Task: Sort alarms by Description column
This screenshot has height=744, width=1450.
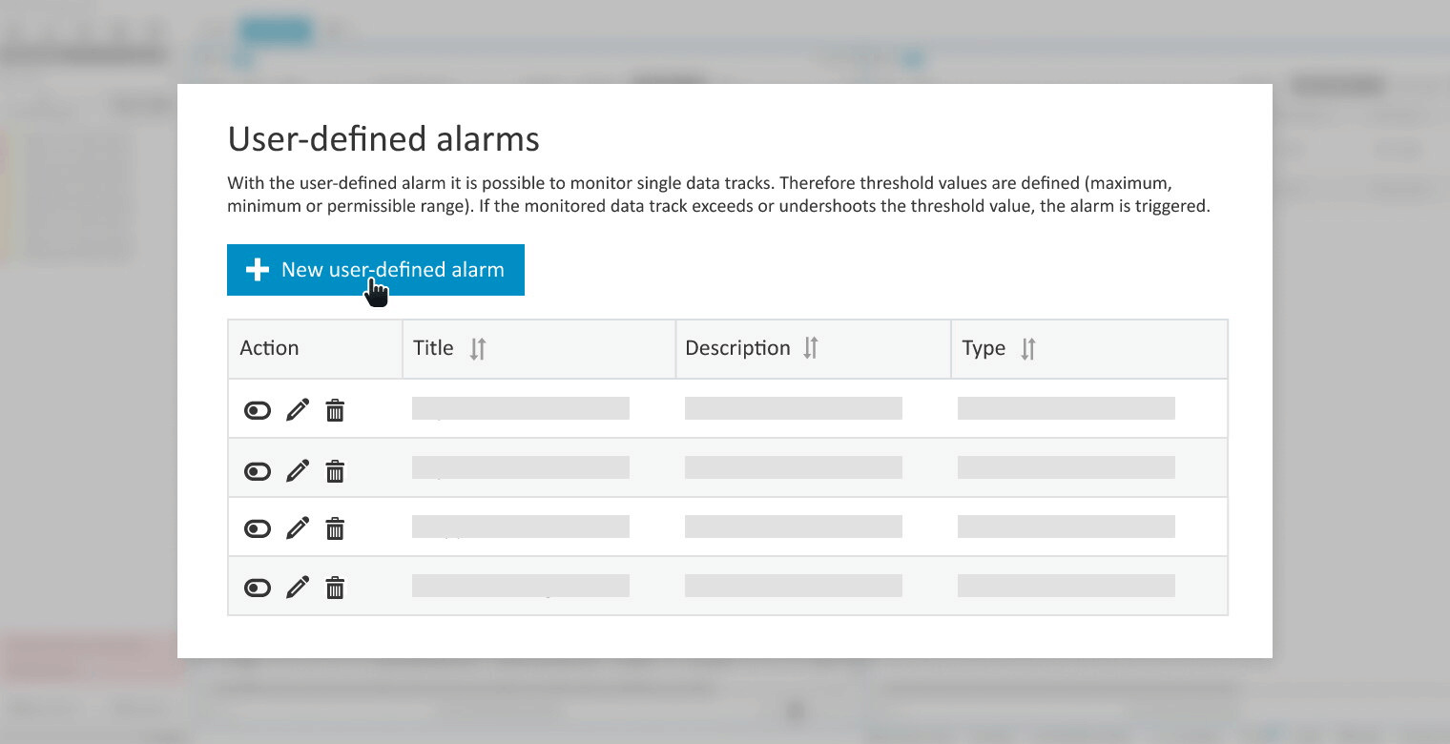Action: pos(810,348)
